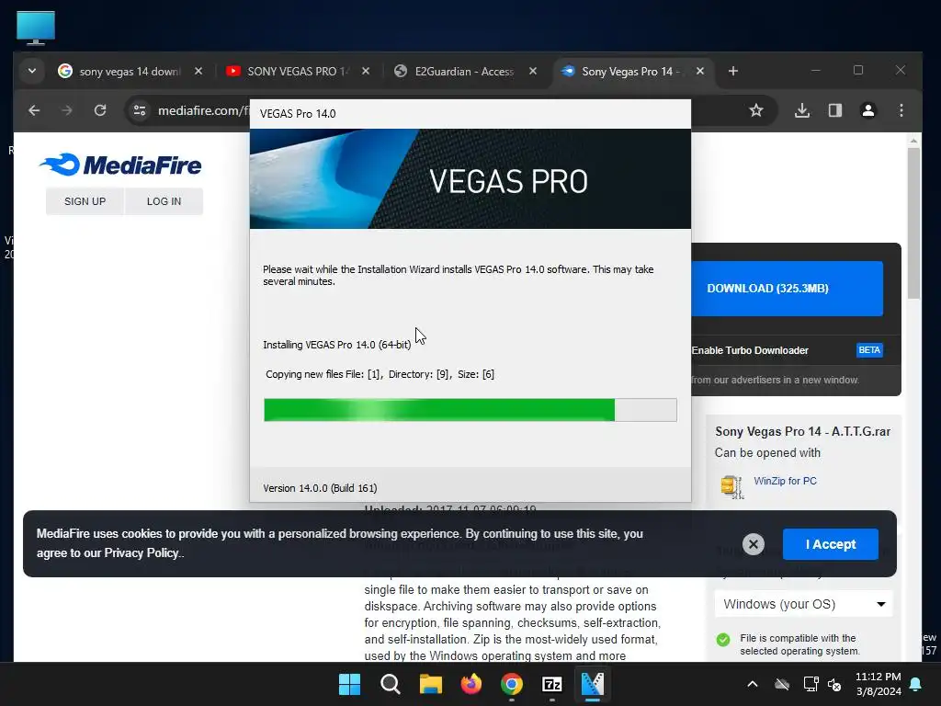Click the desktop monitor icon
Image resolution: width=941 pixels, height=706 pixels.
click(36, 28)
